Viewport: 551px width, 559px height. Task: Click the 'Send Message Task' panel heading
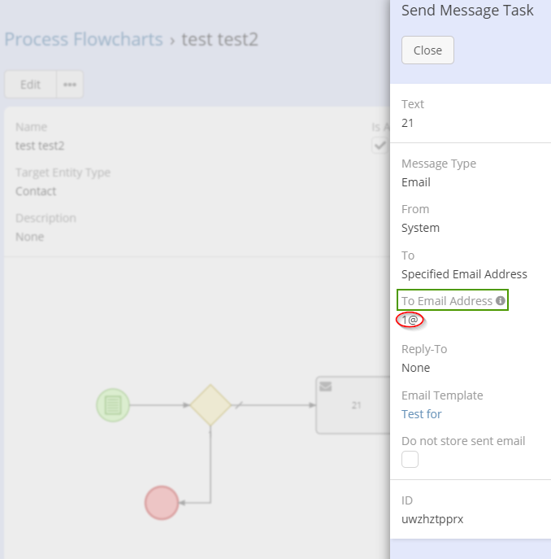tap(467, 11)
